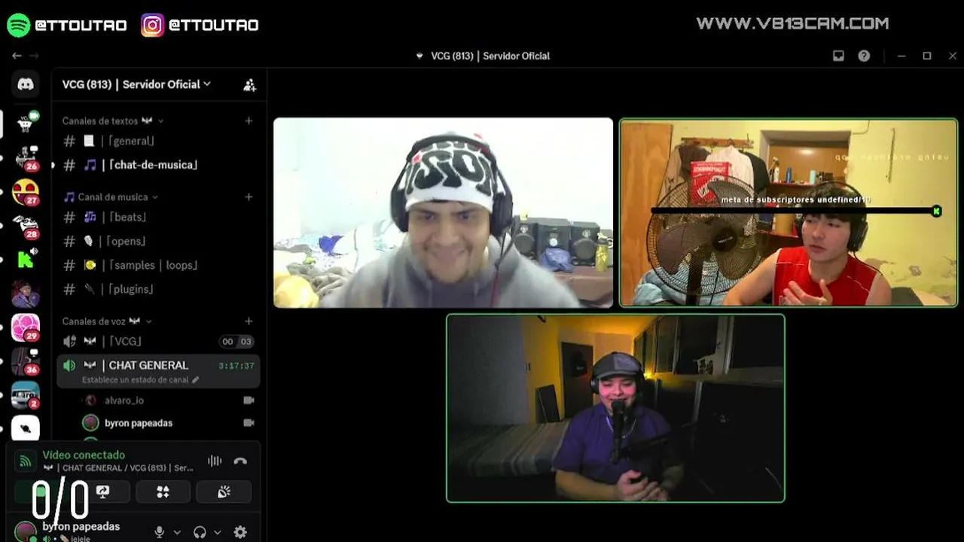This screenshot has width=964, height=542.
Task: Open byron papeadas user panel avatar
Action: tap(25, 531)
